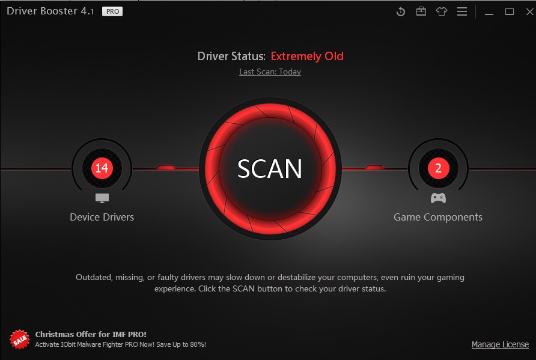Open the hamburger options menu

(462, 11)
